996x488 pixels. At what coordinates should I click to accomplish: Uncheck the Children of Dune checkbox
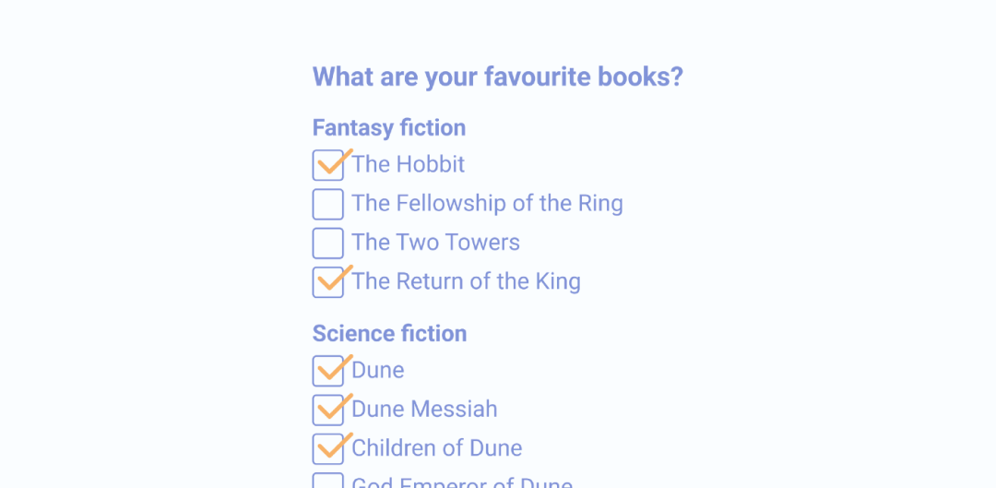[x=328, y=448]
